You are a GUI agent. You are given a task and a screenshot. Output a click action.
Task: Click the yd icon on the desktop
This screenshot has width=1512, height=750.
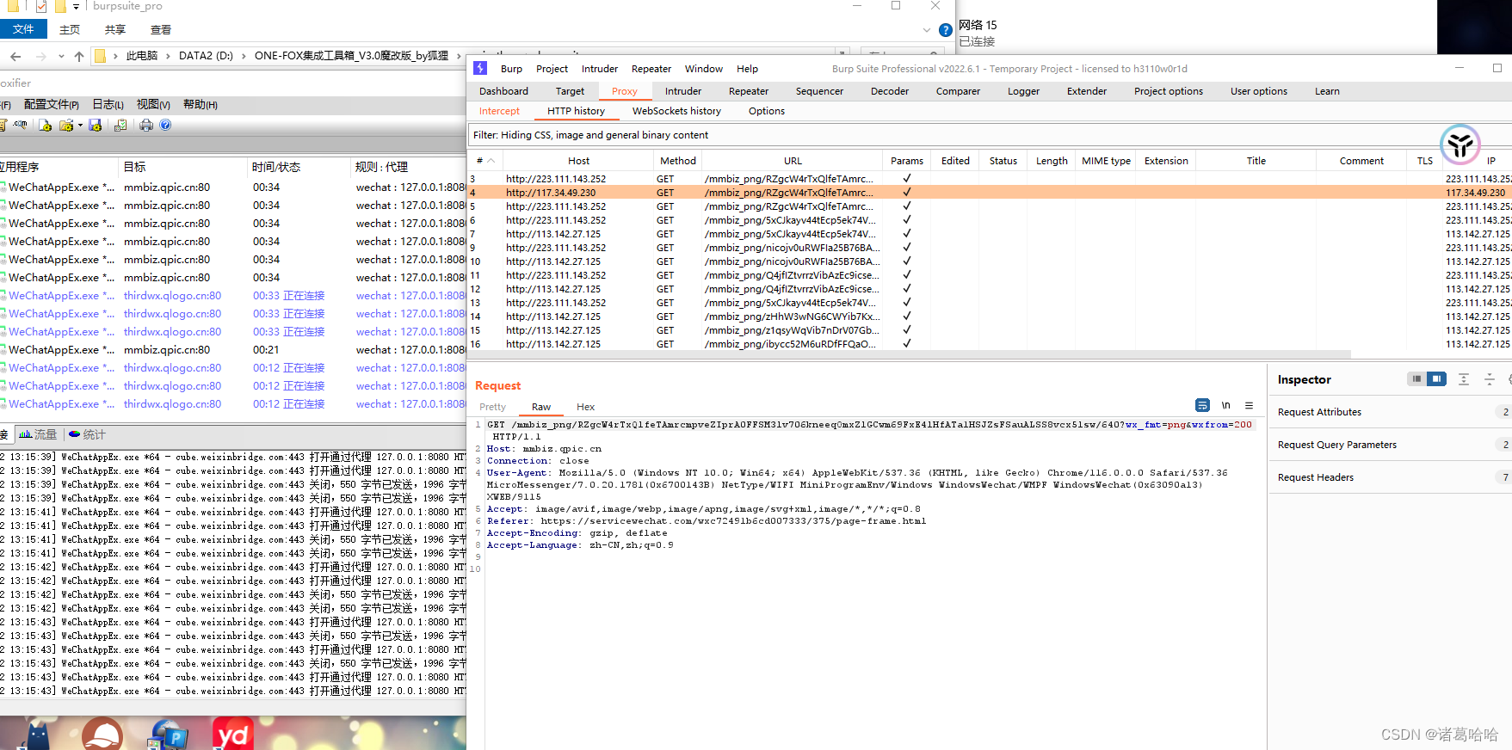233,734
